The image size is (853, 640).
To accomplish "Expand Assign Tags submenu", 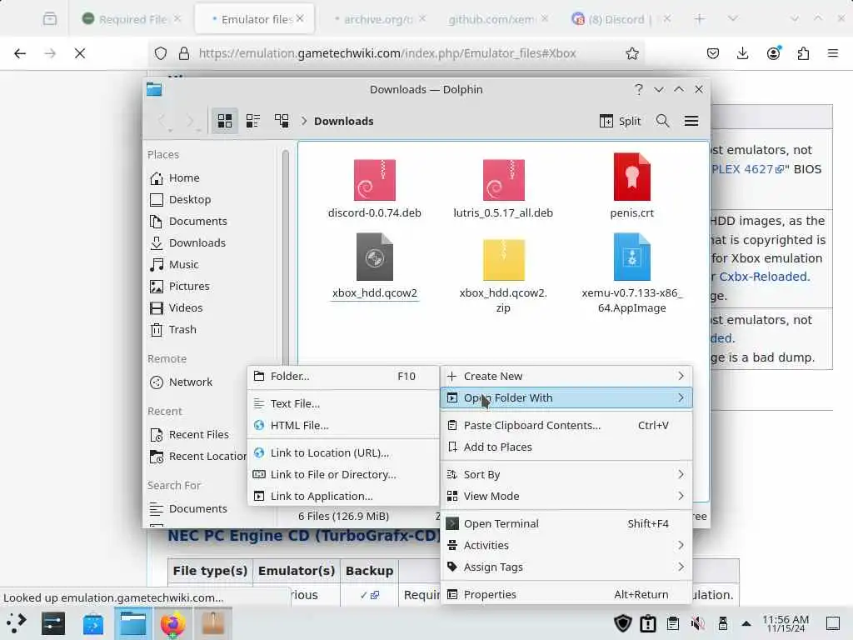I will [566, 567].
